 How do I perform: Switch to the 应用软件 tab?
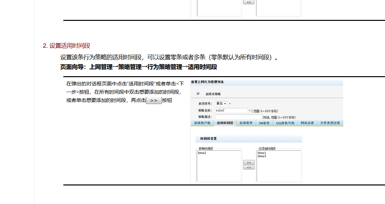246,123
